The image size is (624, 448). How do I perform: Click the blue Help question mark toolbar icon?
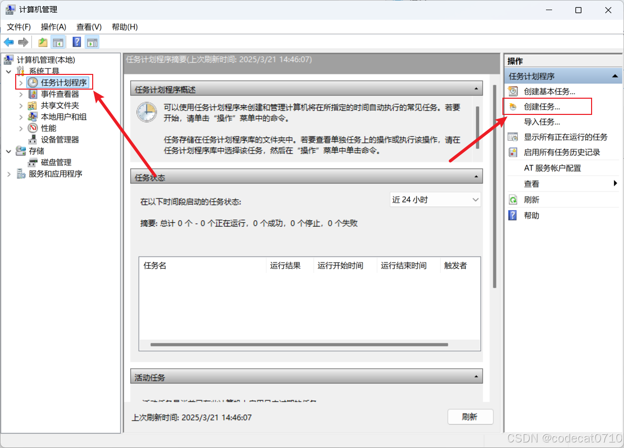77,43
